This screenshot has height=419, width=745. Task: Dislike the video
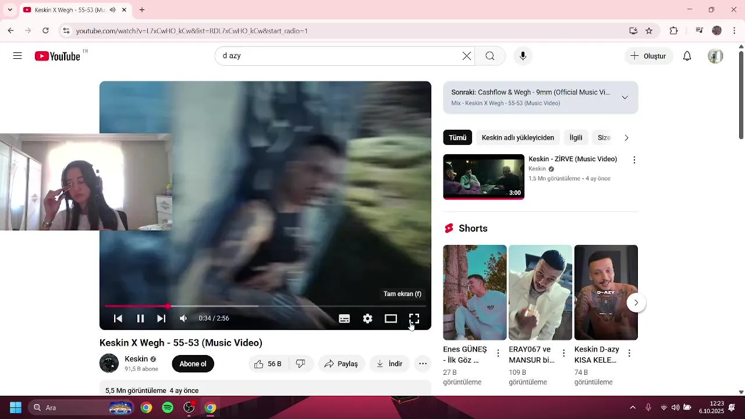tap(301, 364)
